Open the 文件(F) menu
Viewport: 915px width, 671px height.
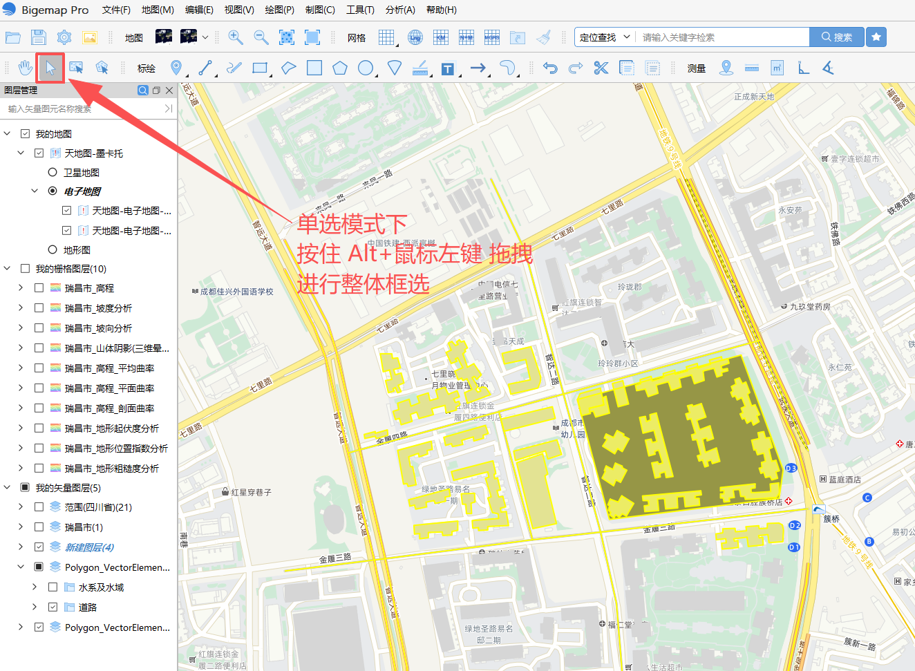[116, 10]
